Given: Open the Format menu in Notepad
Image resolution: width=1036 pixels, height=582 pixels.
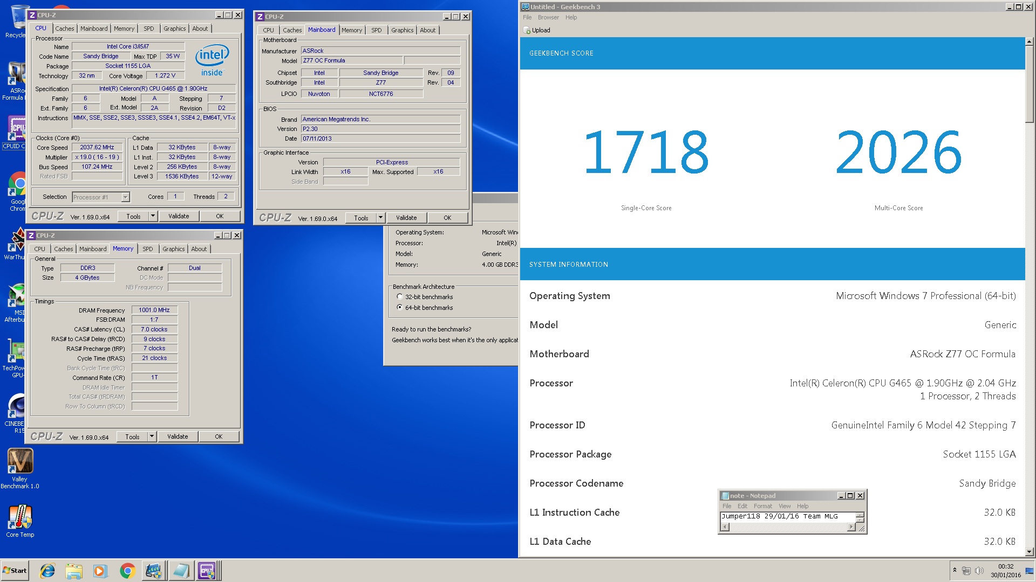Looking at the screenshot, I should (x=763, y=506).
